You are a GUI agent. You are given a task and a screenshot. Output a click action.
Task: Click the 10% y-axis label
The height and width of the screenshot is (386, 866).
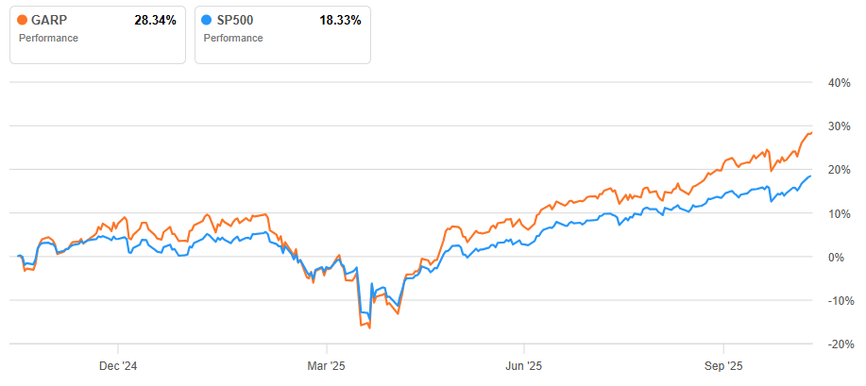click(x=840, y=213)
